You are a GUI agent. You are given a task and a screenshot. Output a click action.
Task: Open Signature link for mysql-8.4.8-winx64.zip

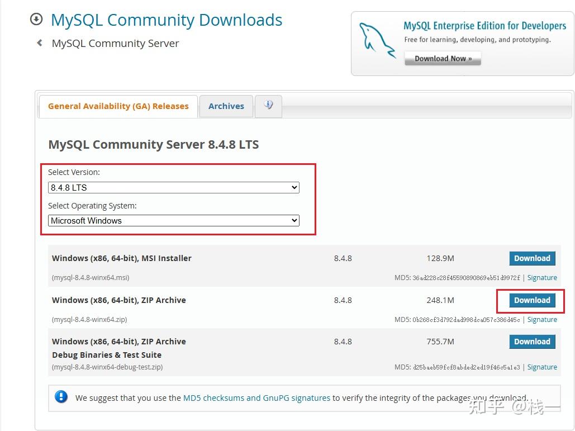(542, 320)
